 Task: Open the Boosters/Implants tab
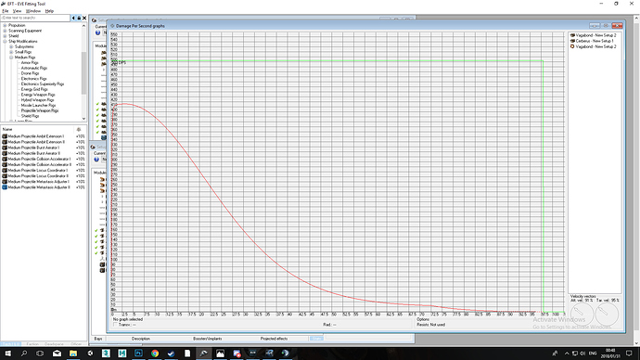[x=208, y=339]
